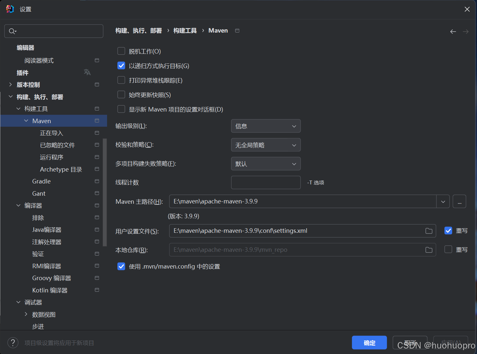Click project-level icon next to Java编译器
The height and width of the screenshot is (354, 477).
[97, 230]
